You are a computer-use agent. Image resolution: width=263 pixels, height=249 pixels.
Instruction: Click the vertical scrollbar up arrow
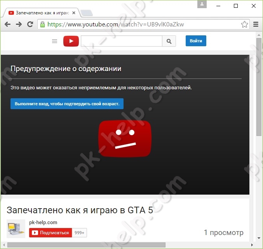point(259,35)
